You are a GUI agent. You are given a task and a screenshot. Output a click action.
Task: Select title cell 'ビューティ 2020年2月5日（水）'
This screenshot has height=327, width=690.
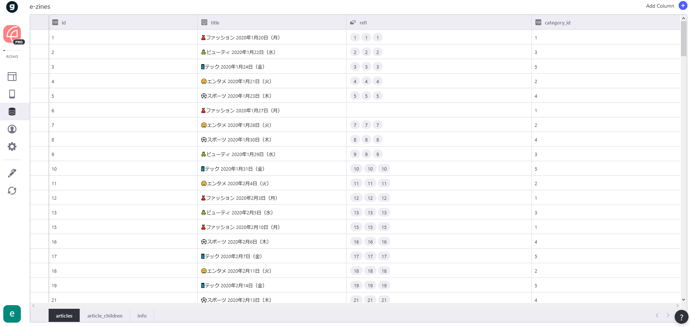272,213
